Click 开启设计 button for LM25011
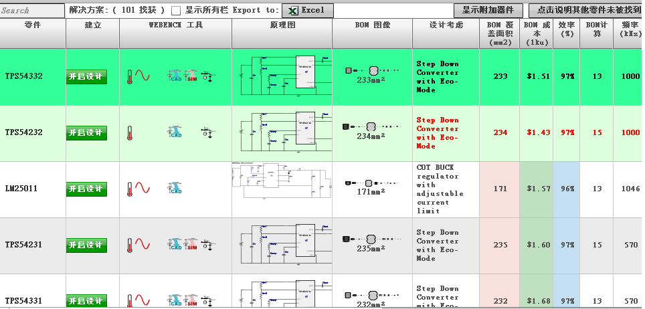The height and width of the screenshot is (309, 645). click(86, 189)
